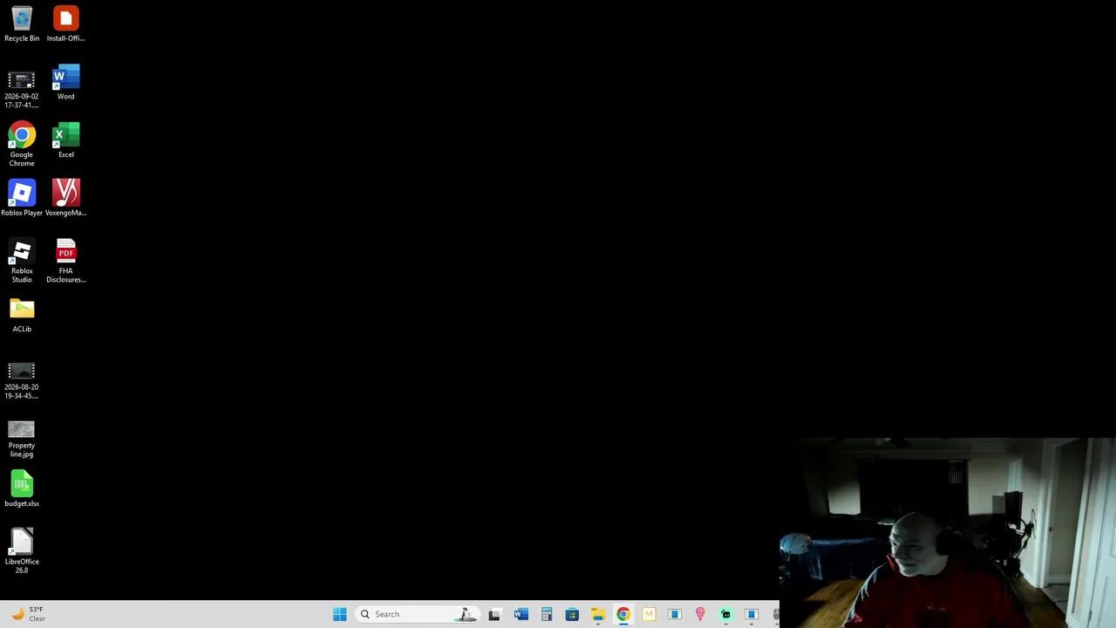
Task: Select the budget.xlsx spreadsheet file
Action: click(22, 489)
